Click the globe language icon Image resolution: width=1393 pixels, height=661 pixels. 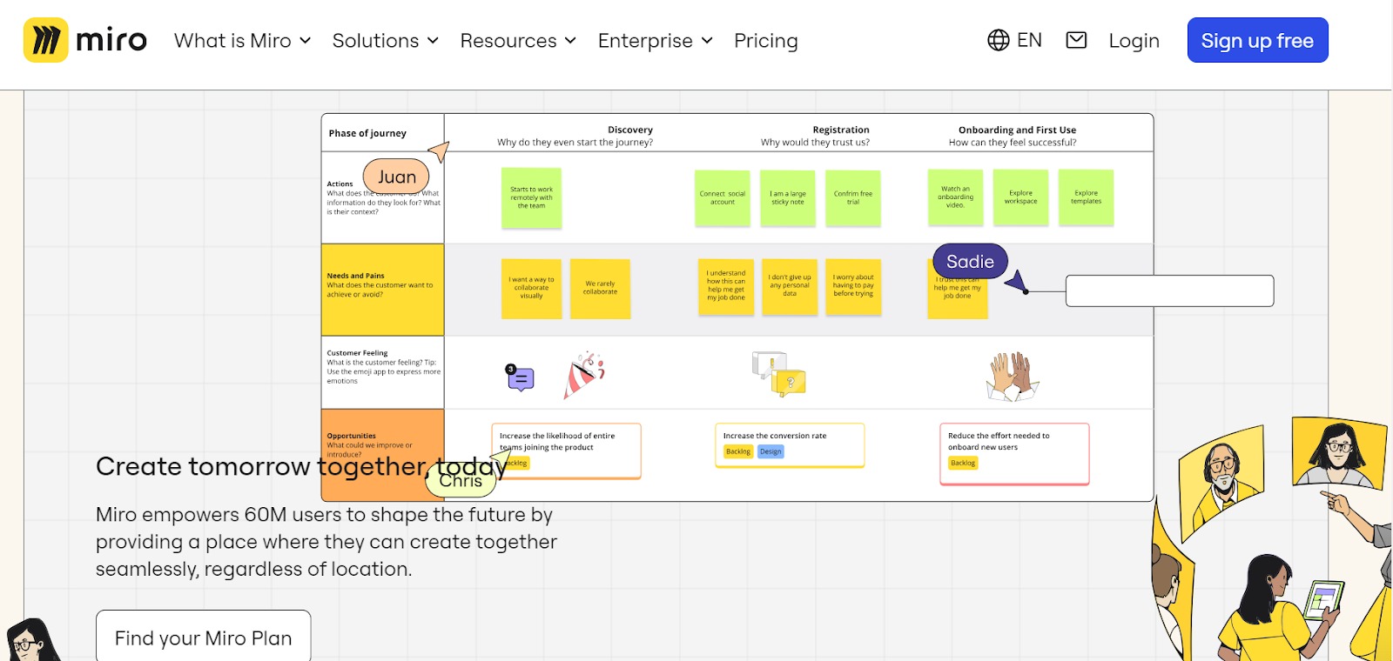[999, 40]
